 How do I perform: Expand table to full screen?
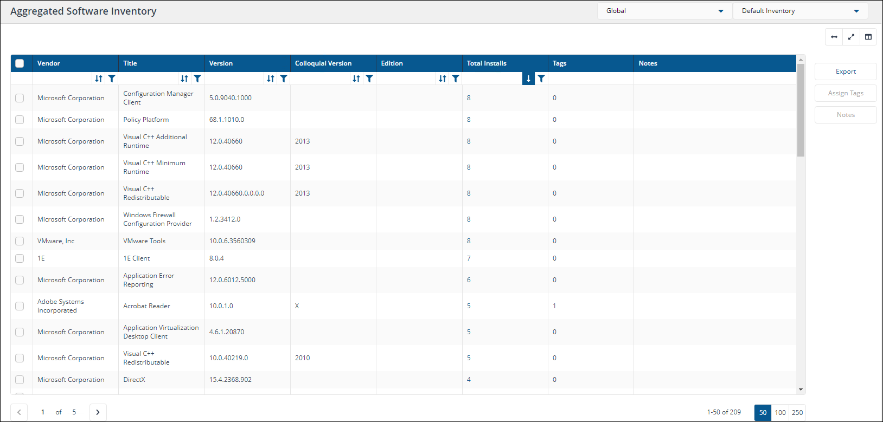click(x=851, y=37)
